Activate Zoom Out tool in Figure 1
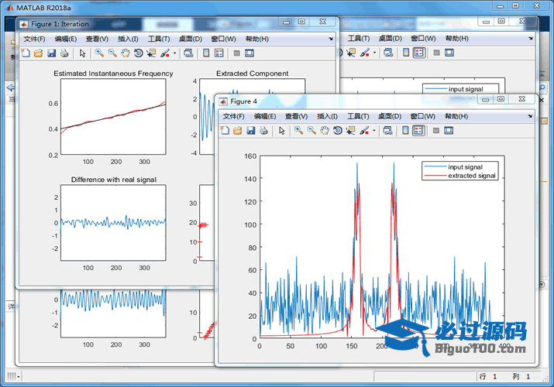The width and height of the screenshot is (554, 387). point(112,53)
